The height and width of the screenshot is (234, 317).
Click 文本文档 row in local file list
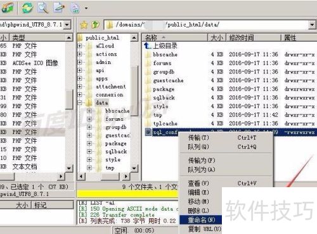(x=32, y=166)
